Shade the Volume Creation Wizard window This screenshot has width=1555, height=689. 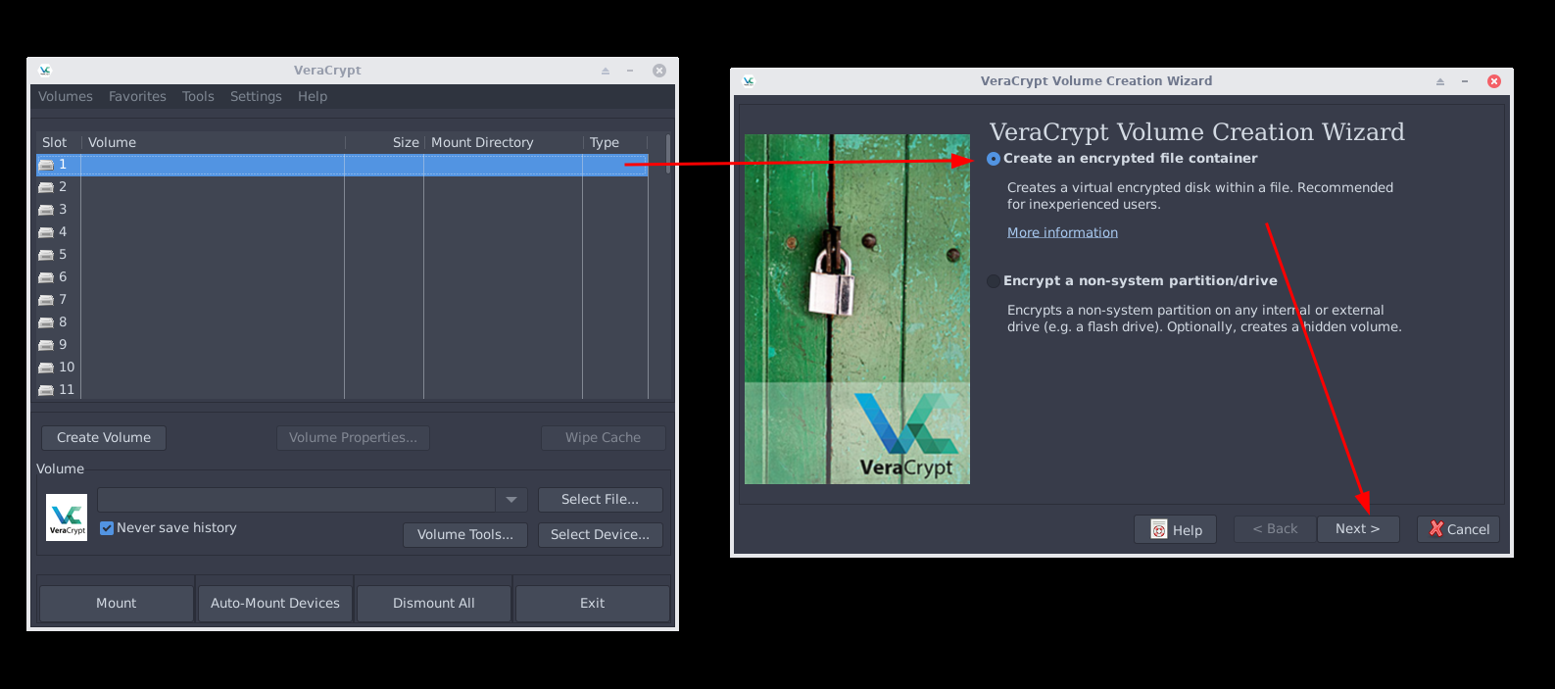[x=1440, y=81]
